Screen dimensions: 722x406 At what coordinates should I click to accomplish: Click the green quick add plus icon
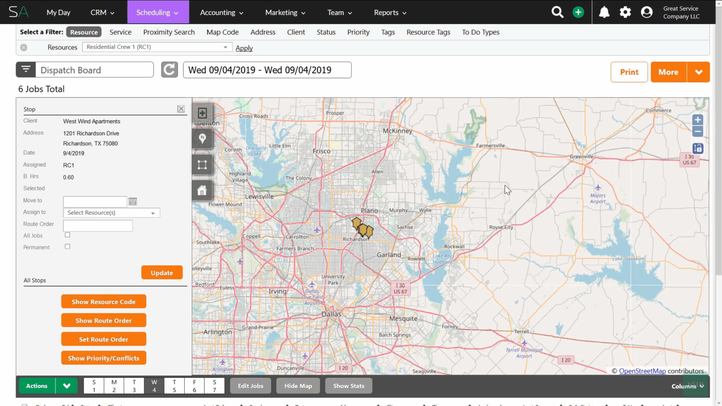click(578, 12)
